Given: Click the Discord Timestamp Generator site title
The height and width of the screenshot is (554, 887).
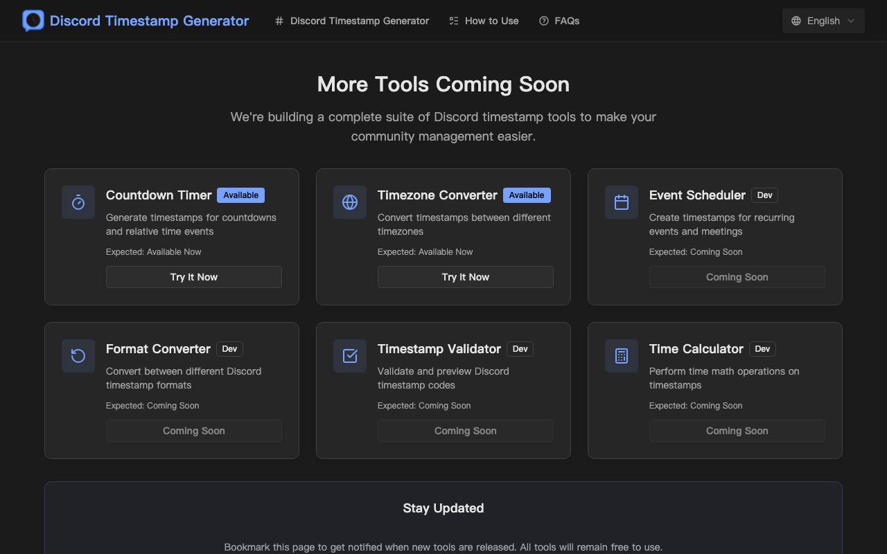Looking at the screenshot, I should 150,21.
